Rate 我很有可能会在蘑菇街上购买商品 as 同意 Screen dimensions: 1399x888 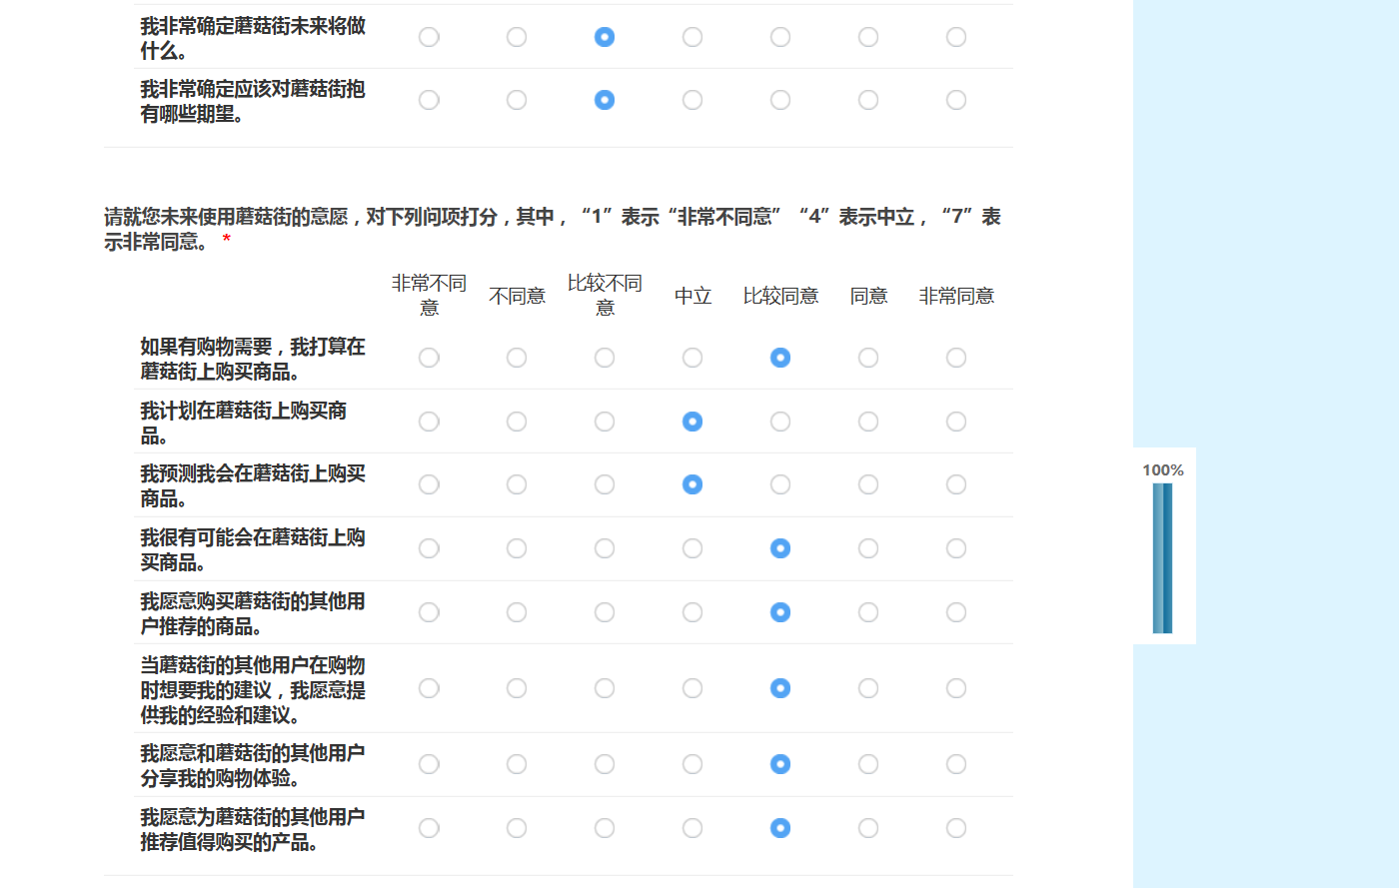click(x=868, y=548)
